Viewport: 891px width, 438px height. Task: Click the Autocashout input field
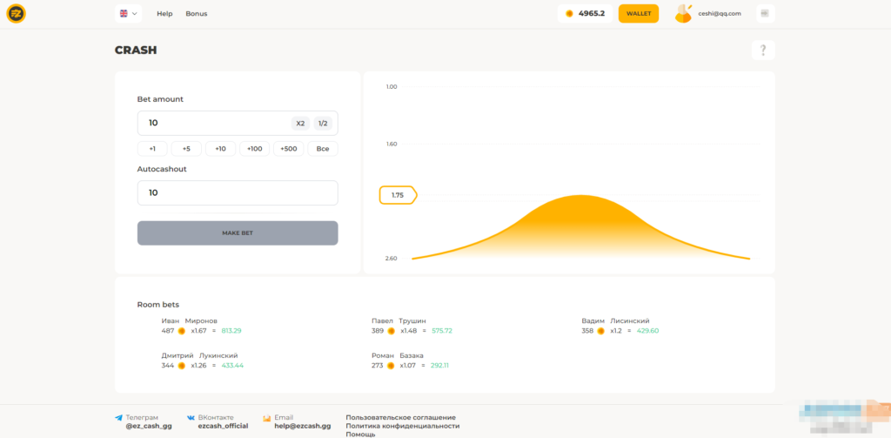pos(238,192)
